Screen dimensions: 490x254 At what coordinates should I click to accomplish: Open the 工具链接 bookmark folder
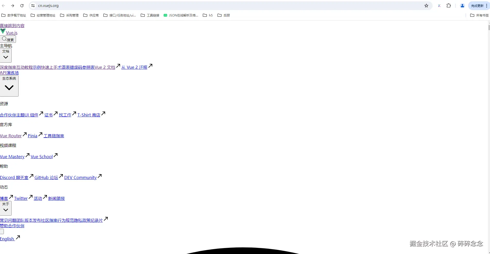point(150,15)
